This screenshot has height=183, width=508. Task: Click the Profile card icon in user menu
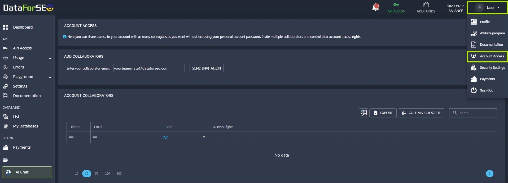coord(474,22)
